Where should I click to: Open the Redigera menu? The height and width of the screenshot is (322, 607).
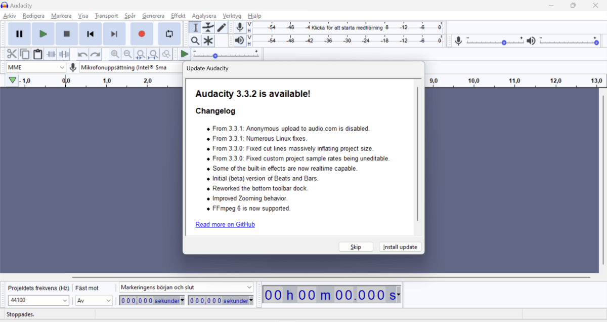click(33, 16)
